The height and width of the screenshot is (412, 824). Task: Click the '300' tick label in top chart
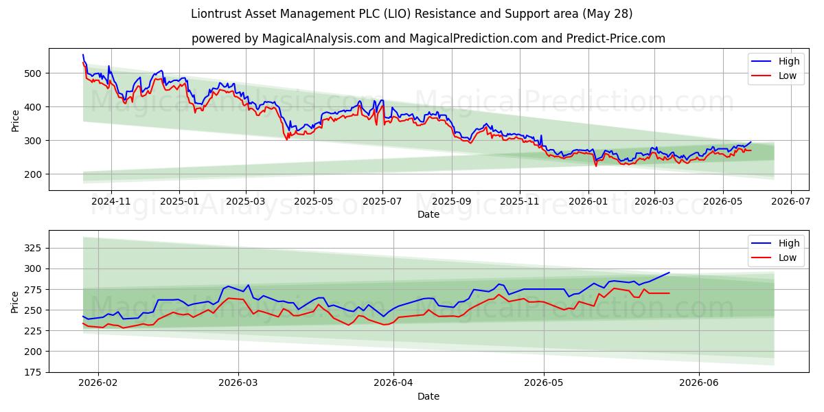(x=34, y=141)
